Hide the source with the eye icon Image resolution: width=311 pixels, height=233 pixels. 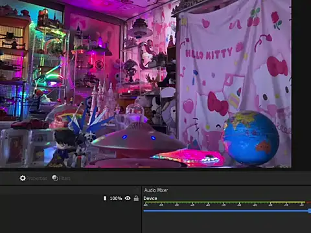[x=128, y=198]
